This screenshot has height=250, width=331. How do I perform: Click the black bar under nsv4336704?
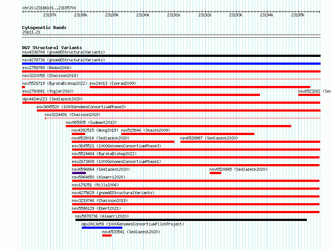(x=171, y=56)
